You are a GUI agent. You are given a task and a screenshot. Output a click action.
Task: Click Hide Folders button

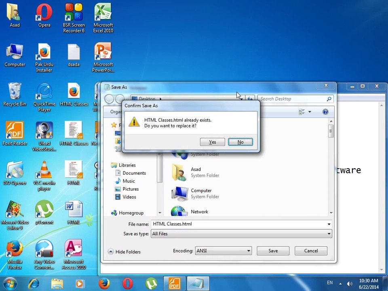[x=124, y=252]
